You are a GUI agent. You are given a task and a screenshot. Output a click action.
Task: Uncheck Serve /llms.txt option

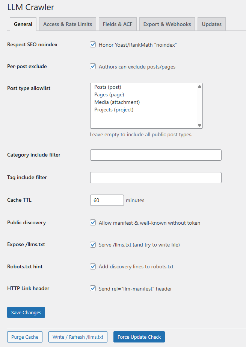pyautogui.click(x=93, y=244)
